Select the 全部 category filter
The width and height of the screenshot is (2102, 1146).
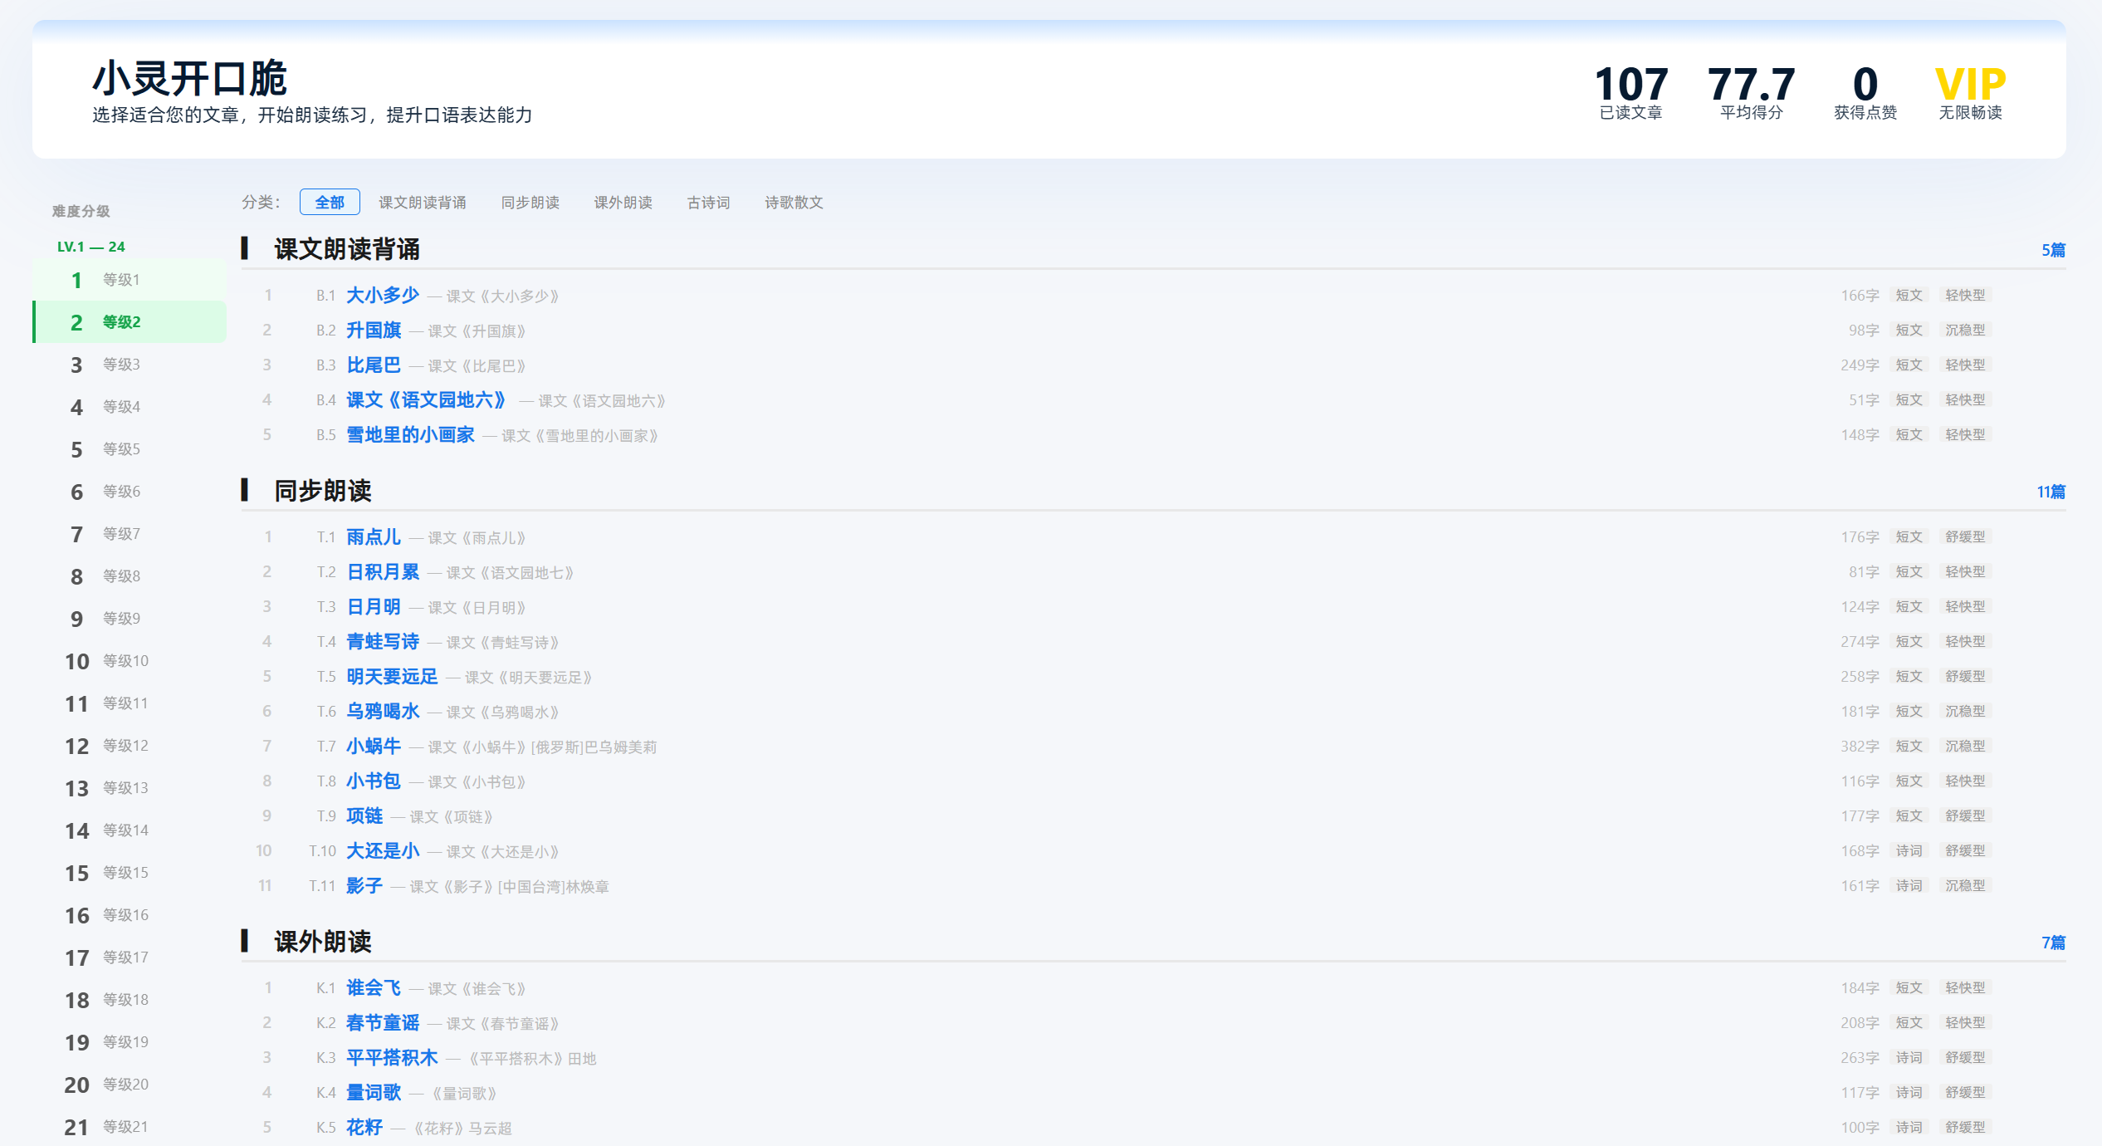click(x=330, y=202)
